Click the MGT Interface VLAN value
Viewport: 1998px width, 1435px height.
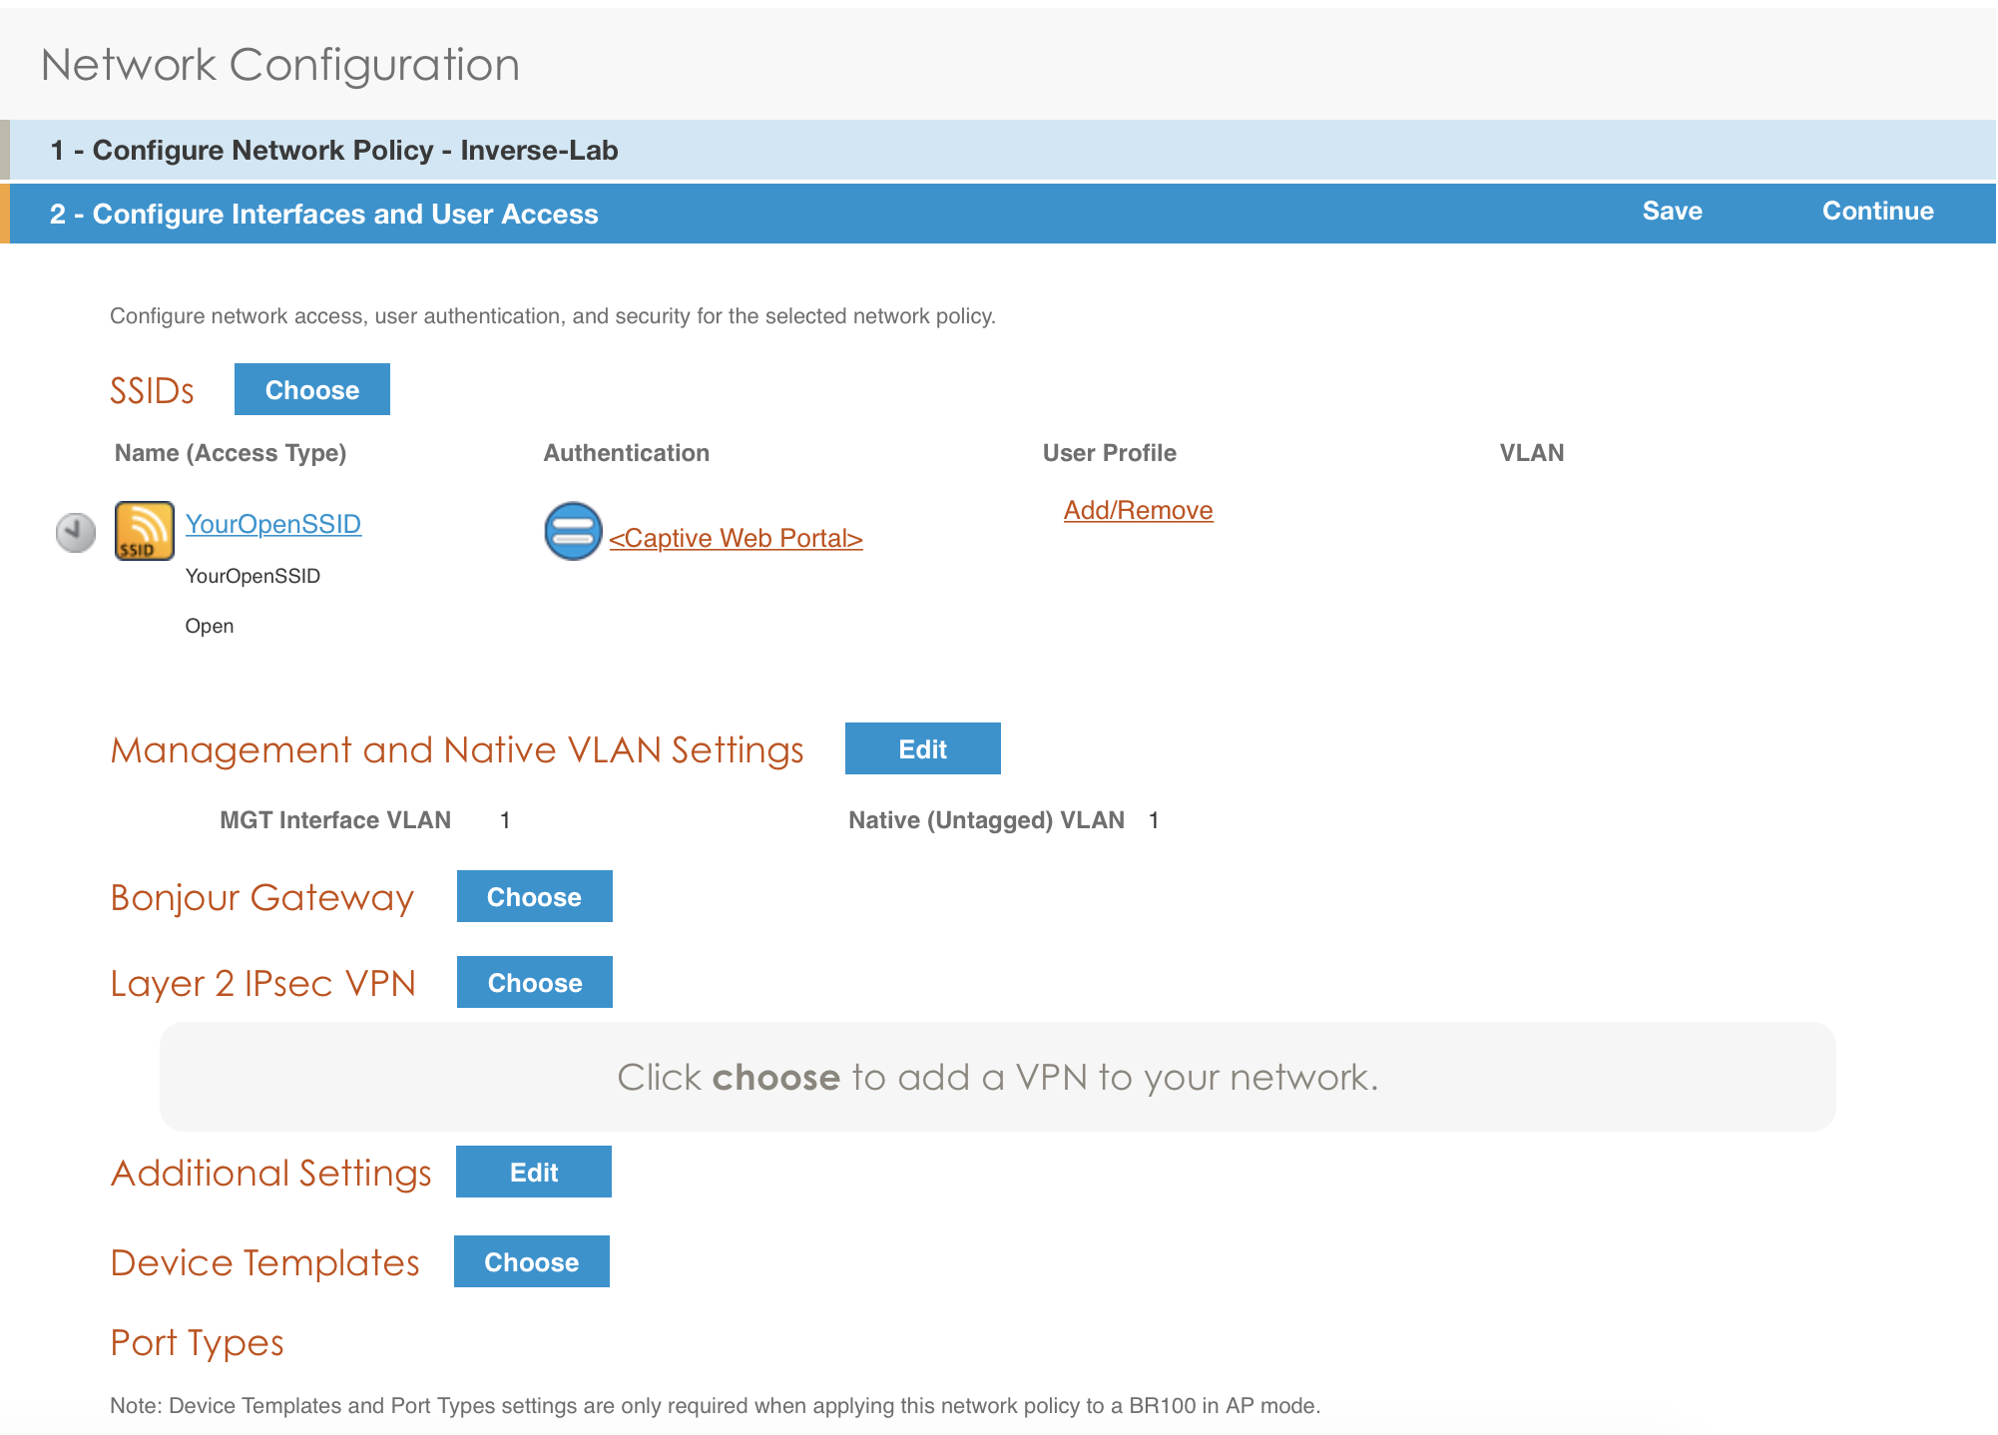coord(505,819)
